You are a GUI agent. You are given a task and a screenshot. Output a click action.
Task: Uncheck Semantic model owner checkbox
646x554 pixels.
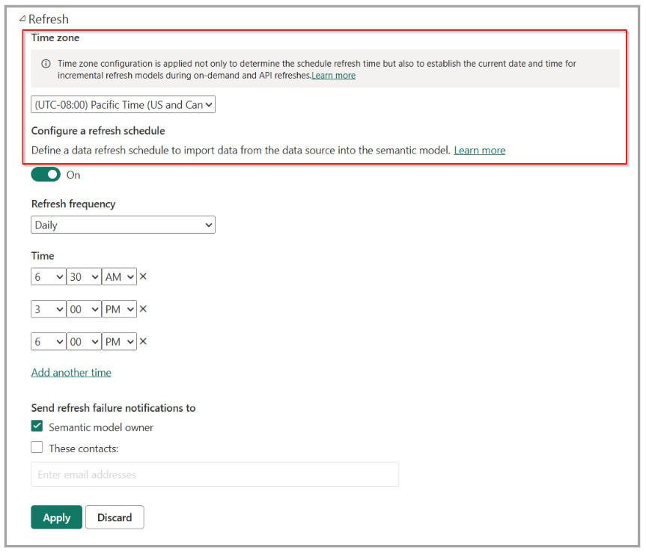(x=37, y=427)
